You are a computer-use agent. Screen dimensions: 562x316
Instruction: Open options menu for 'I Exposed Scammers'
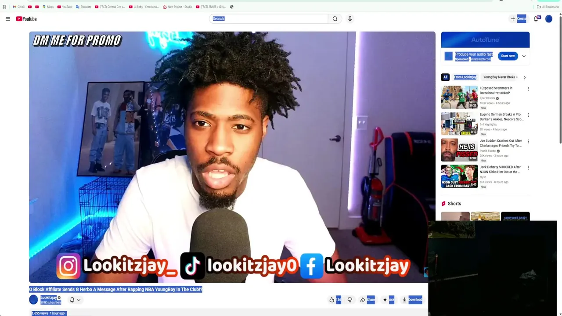click(528, 89)
